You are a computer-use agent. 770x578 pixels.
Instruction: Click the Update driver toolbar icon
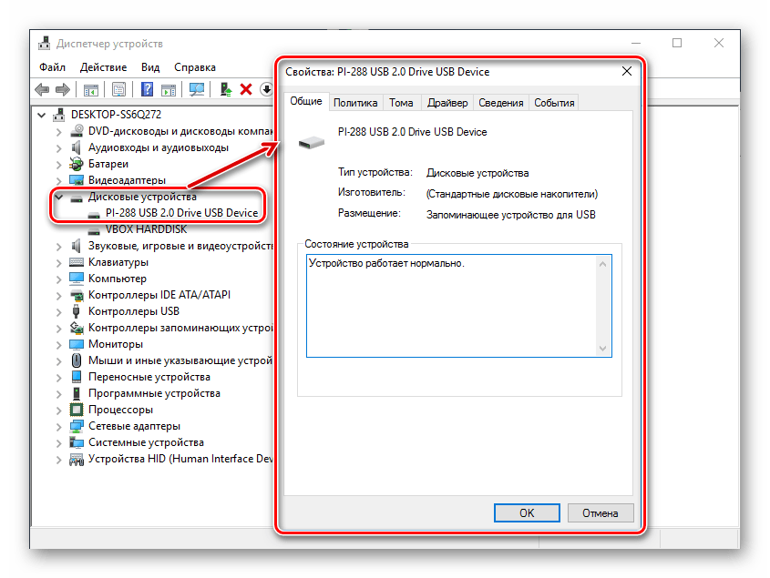point(225,89)
